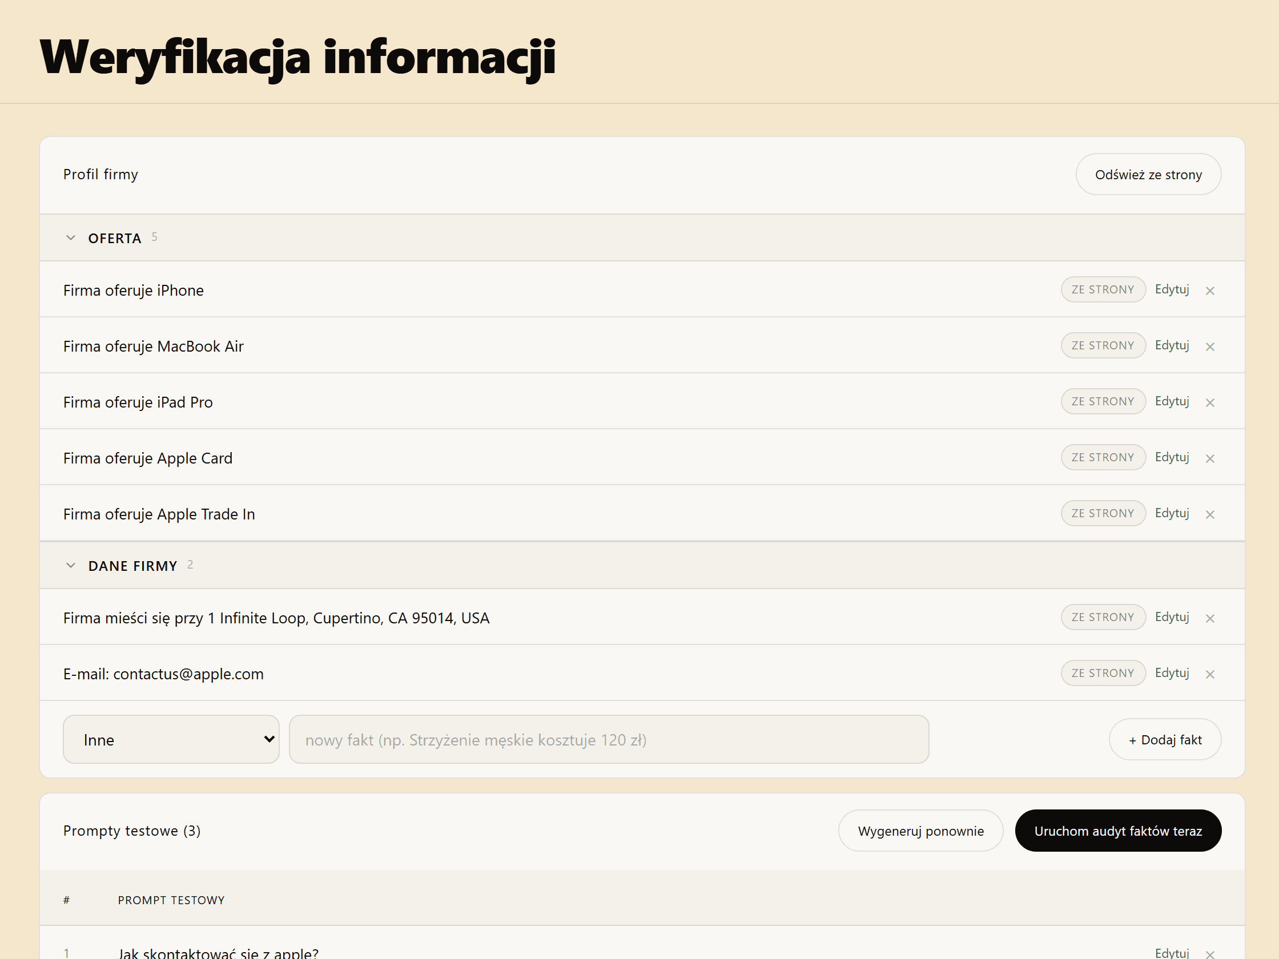This screenshot has width=1279, height=959.
Task: Remove the 'Firma oferuje Apple Trade In' fact
Action: [1209, 514]
